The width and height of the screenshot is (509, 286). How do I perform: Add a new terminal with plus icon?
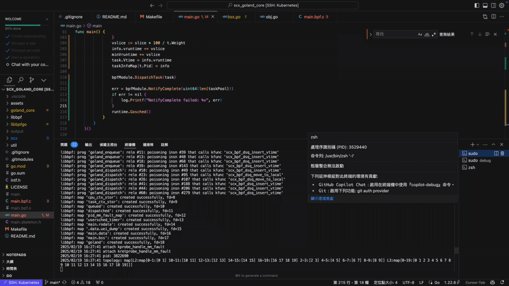471,145
